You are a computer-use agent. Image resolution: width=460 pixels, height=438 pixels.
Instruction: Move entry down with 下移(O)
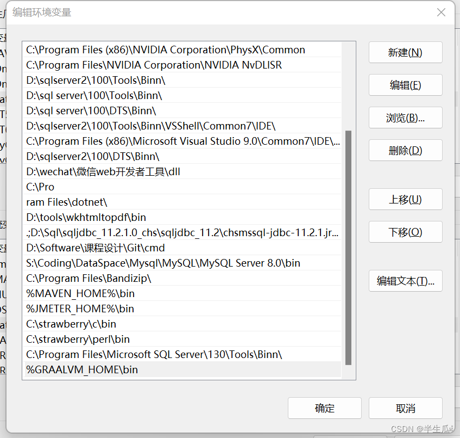pyautogui.click(x=406, y=232)
